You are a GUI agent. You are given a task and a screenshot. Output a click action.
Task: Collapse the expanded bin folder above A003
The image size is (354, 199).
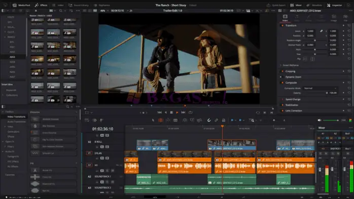[5, 37]
